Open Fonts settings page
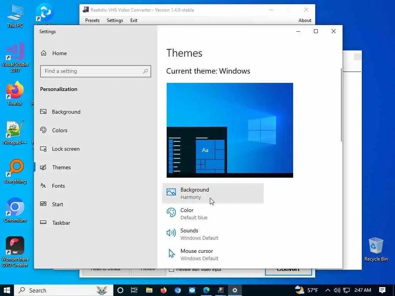Viewport: 395px width, 296px height. click(x=52, y=186)
